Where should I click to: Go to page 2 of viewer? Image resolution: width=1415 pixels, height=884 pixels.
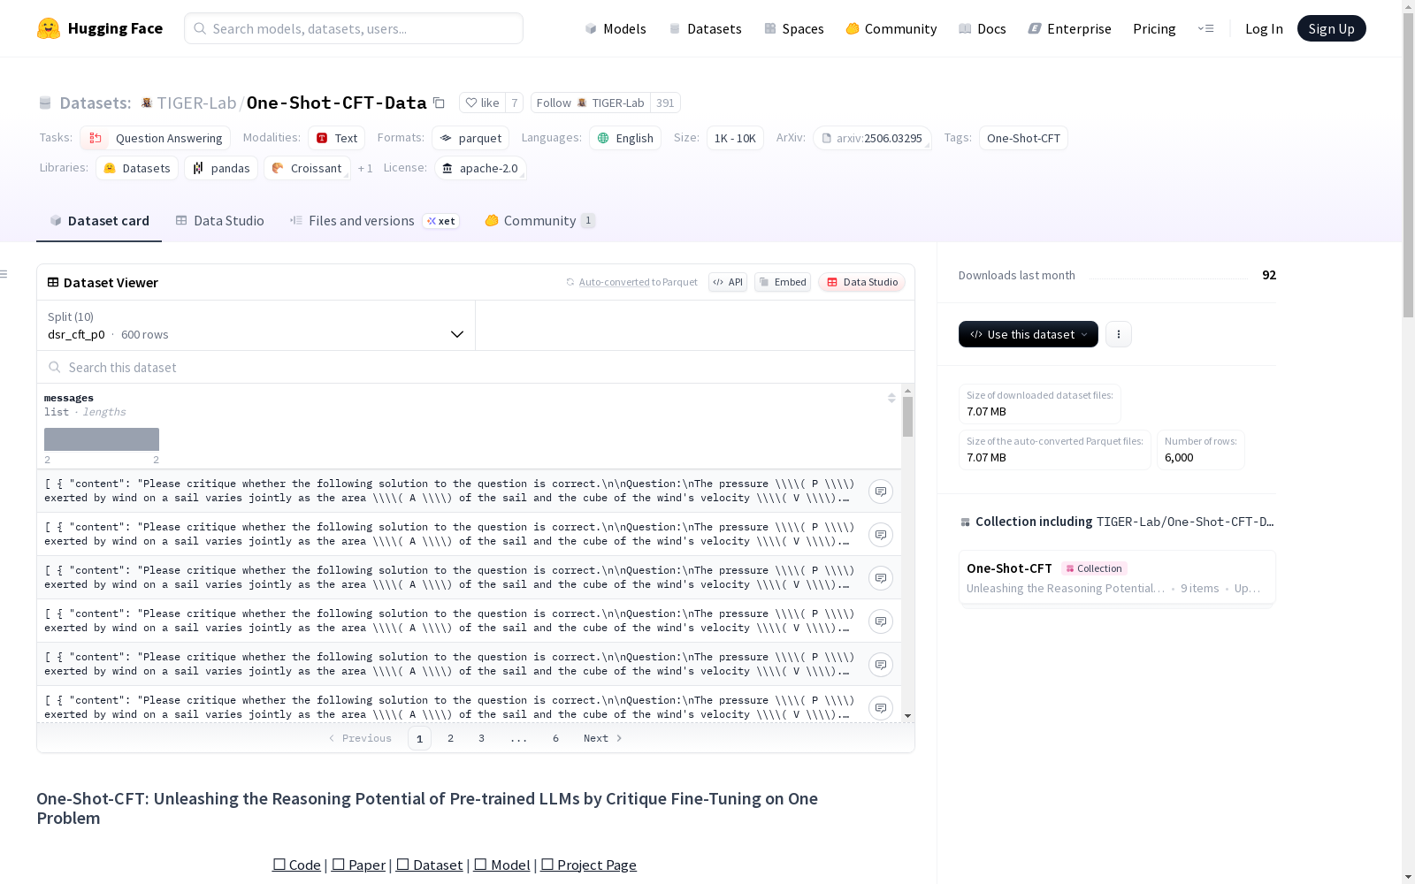(x=451, y=738)
